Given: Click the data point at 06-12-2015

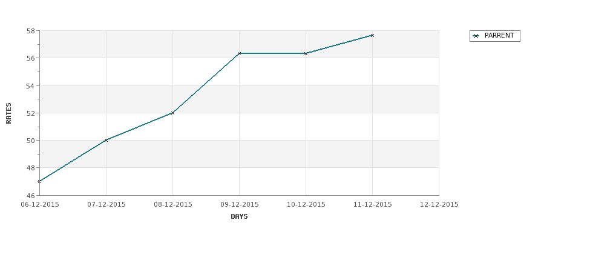Looking at the screenshot, I should 39,182.
